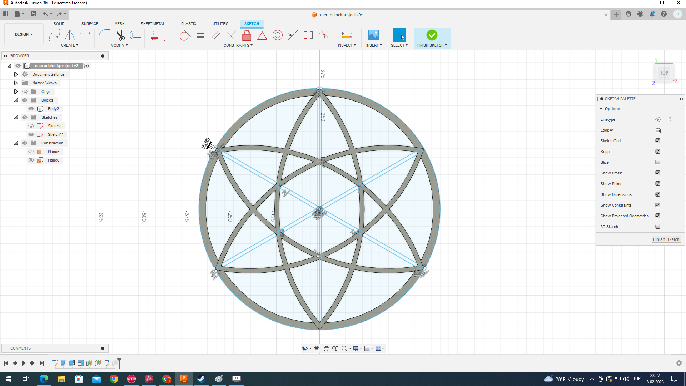Select the Fit Point Spline tool

point(54,35)
